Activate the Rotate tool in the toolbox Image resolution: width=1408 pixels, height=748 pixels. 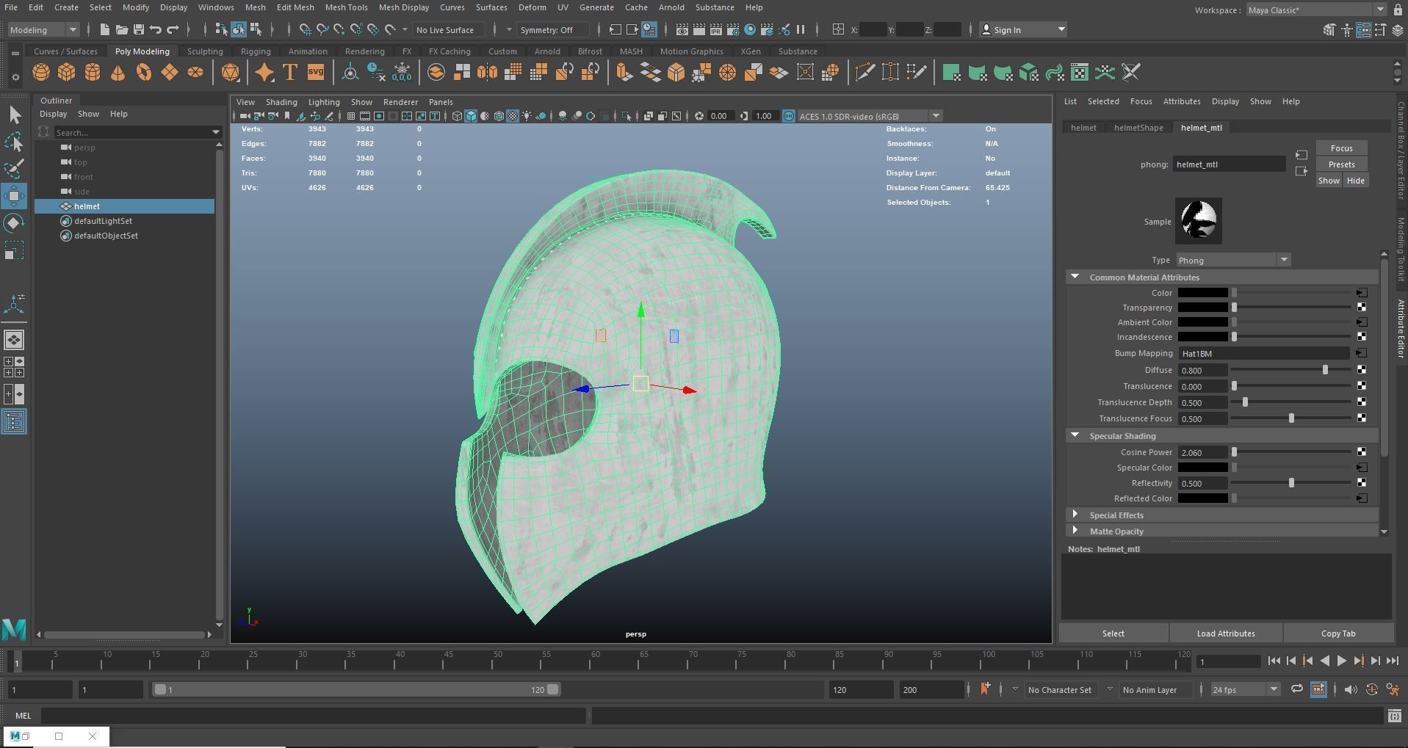point(14,223)
